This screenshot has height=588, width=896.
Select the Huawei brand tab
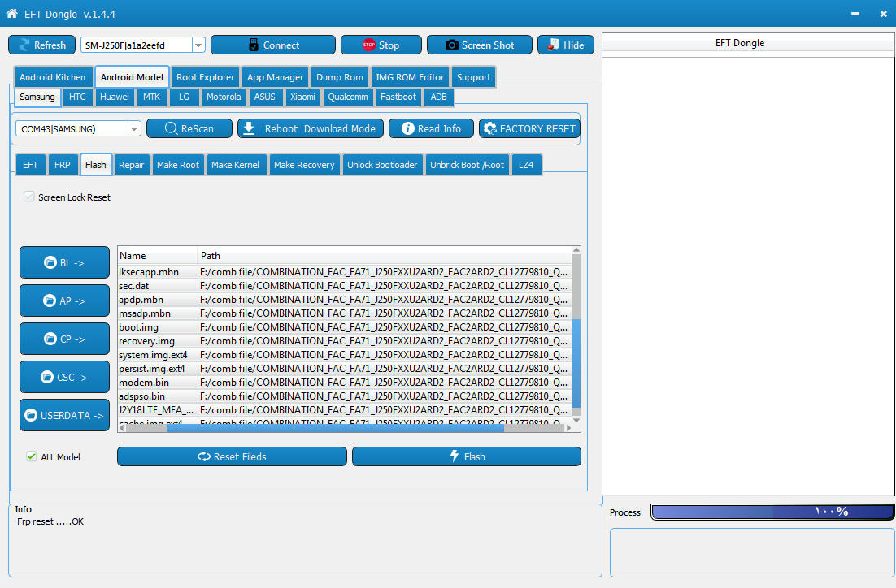[115, 97]
